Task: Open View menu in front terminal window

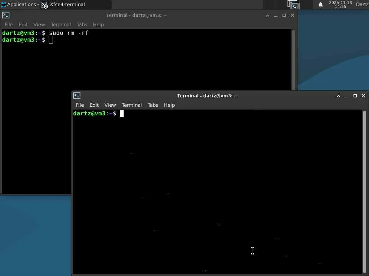Action: pyautogui.click(x=110, y=105)
